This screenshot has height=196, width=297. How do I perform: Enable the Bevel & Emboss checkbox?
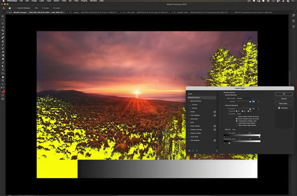189,101
